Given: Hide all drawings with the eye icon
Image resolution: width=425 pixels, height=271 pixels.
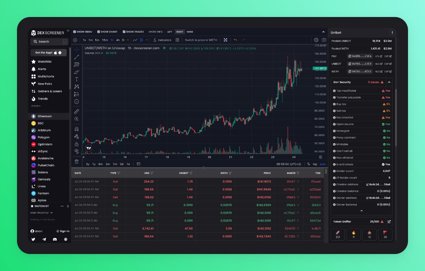Looking at the screenshot, I should coord(76,151).
